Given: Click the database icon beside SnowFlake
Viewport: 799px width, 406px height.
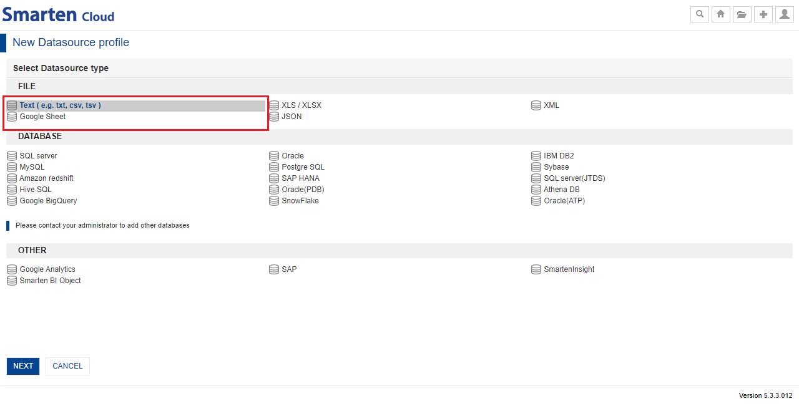Looking at the screenshot, I should pos(274,201).
